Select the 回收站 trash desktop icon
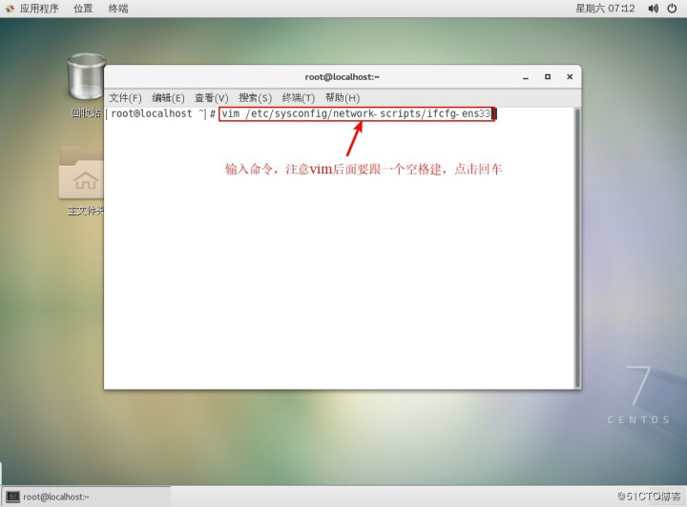Screen dimensions: 687x507 (x=86, y=86)
